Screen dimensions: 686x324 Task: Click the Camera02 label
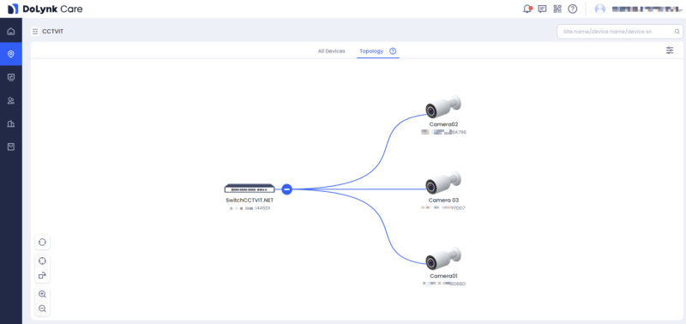tap(443, 124)
